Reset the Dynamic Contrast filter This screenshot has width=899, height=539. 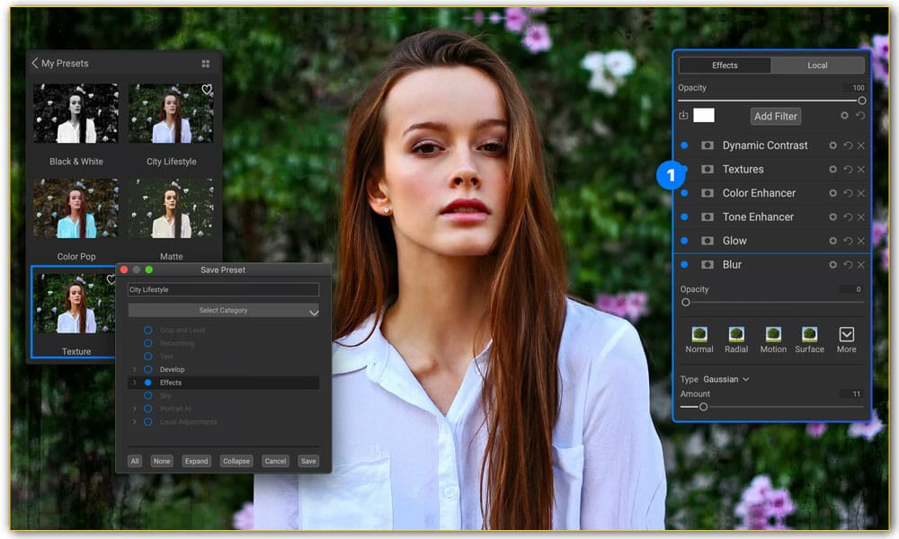point(848,145)
